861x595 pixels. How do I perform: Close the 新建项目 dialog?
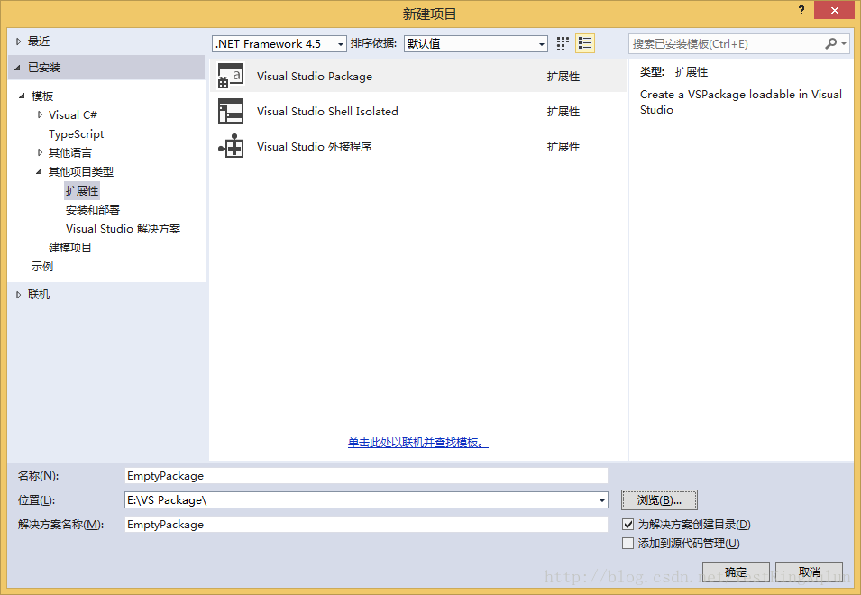(834, 11)
